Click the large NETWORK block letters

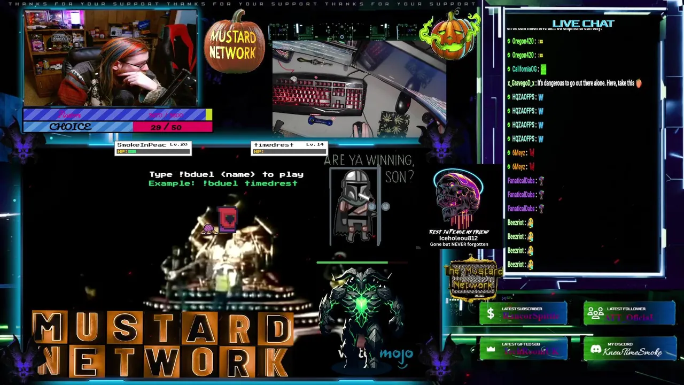click(163, 361)
